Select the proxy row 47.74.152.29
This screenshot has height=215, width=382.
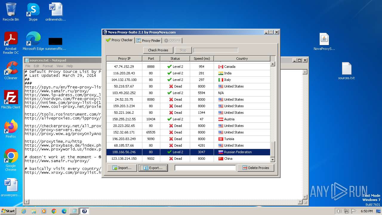tap(188, 67)
